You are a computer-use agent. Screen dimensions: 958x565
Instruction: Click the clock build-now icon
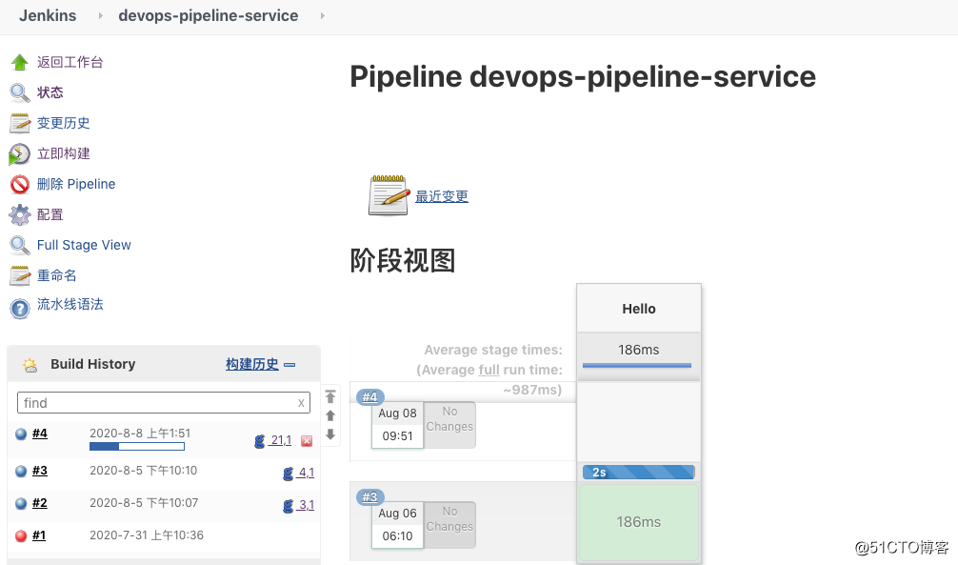pyautogui.click(x=20, y=154)
